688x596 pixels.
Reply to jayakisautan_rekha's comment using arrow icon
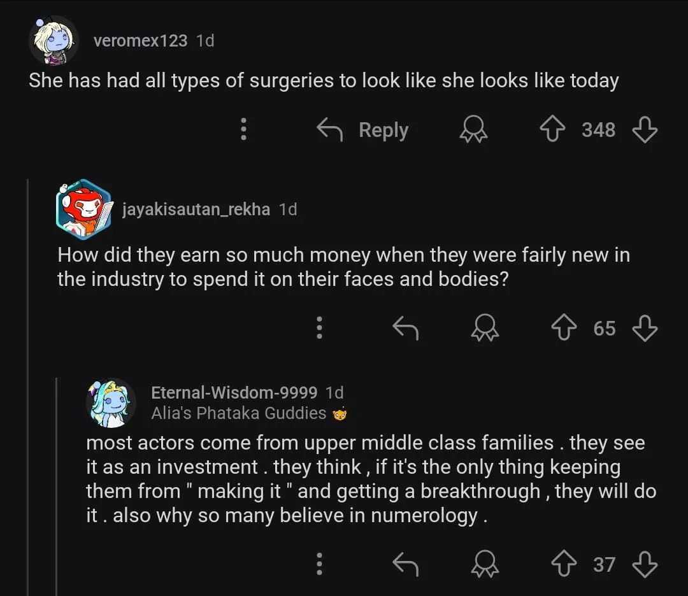[x=405, y=329]
